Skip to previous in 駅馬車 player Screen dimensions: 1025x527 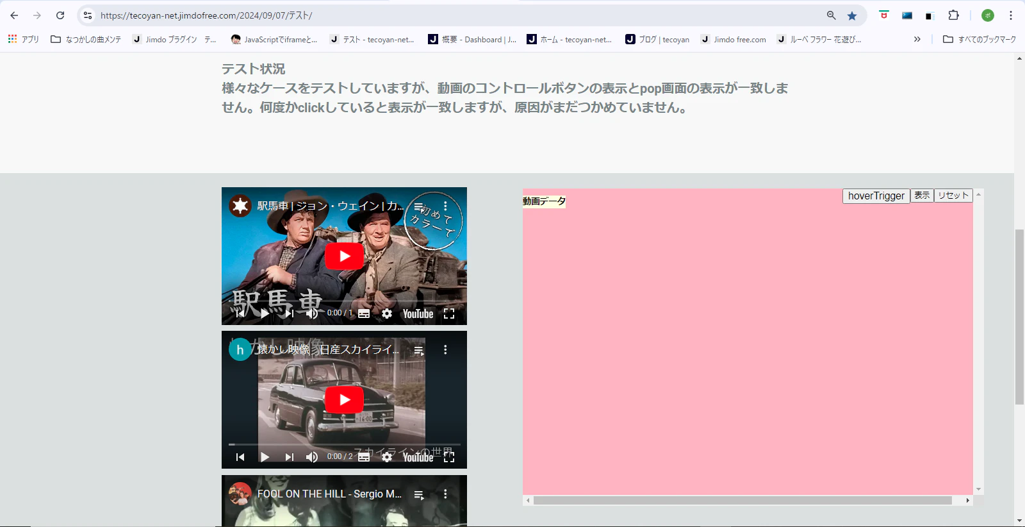click(240, 314)
